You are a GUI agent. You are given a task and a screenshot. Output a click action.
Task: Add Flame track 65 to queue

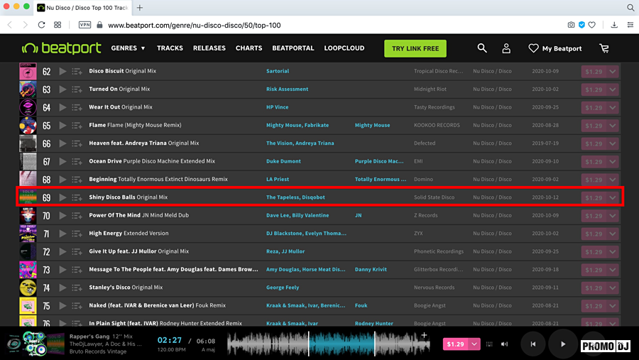pyautogui.click(x=77, y=125)
